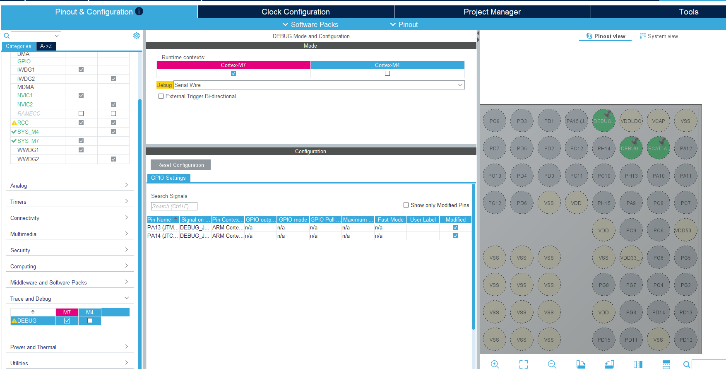Image resolution: width=726 pixels, height=369 pixels.
Task: Select the VDDLDO pin on chip
Action: tap(631, 121)
